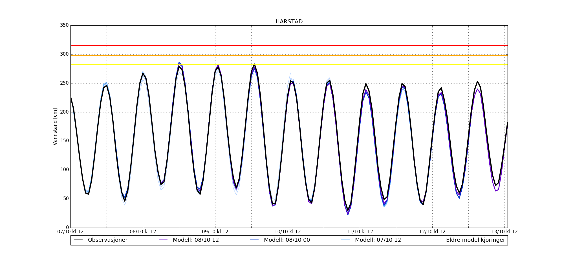Click the 'Vannstand [cm]' y-axis label
The image size is (564, 253).
(55, 126)
